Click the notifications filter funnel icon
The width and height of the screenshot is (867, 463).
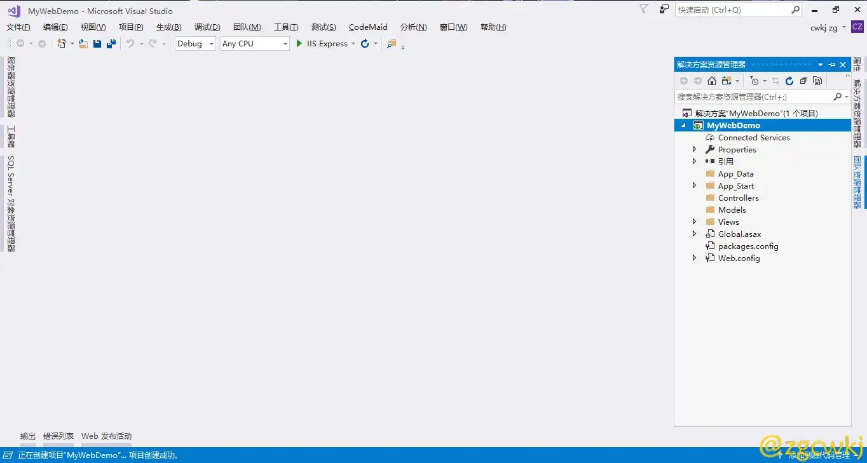pos(644,10)
